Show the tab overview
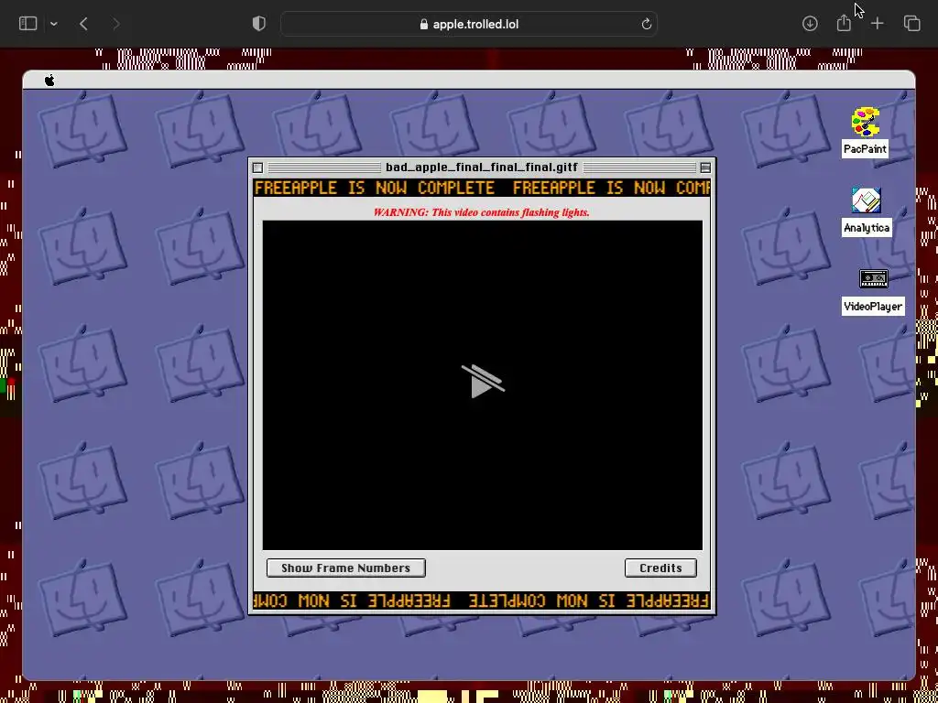Screen dimensions: 938x703 click(x=911, y=24)
